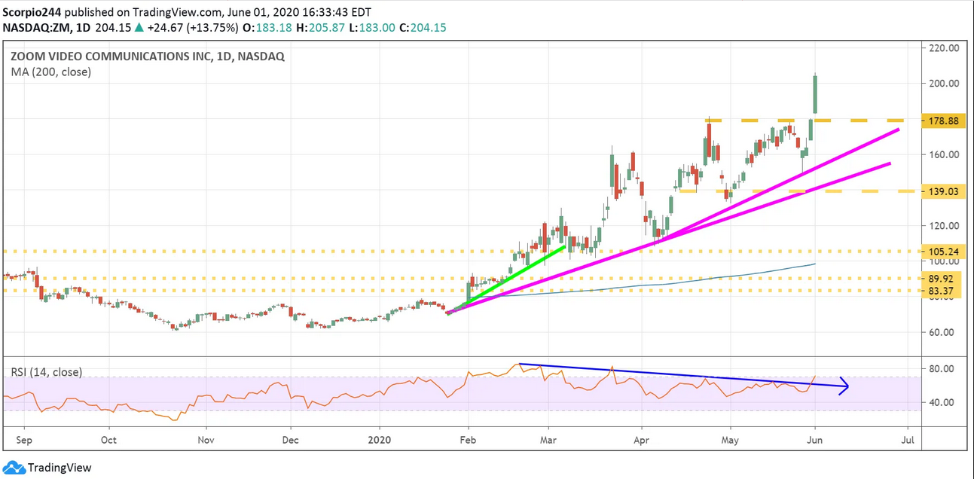This screenshot has width=974, height=479.
Task: Click the green short trendline near February
Action: pos(506,279)
